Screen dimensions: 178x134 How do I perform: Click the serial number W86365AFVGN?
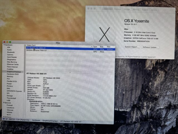(143, 41)
